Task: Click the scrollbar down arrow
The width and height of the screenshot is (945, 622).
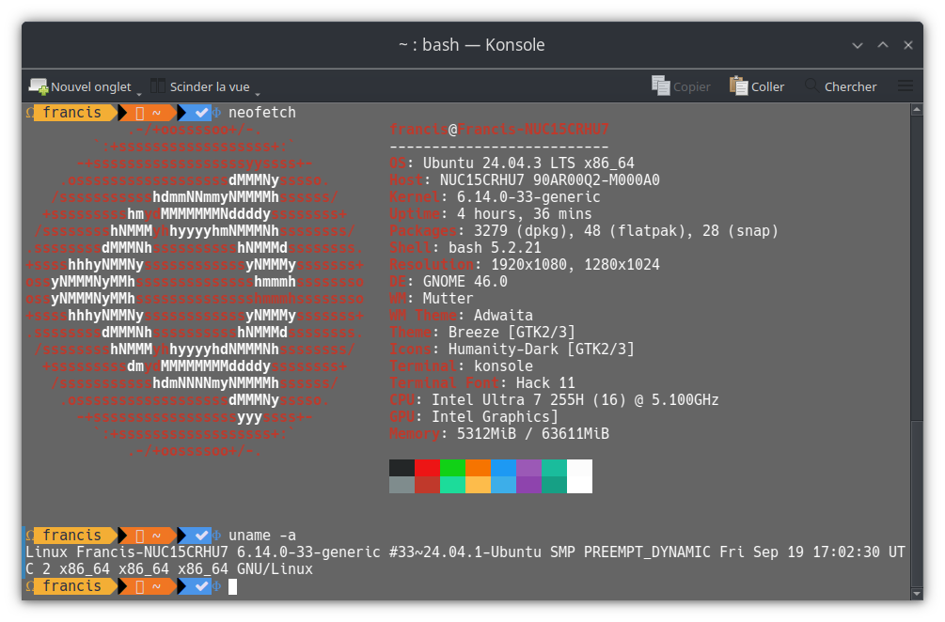Action: (917, 594)
